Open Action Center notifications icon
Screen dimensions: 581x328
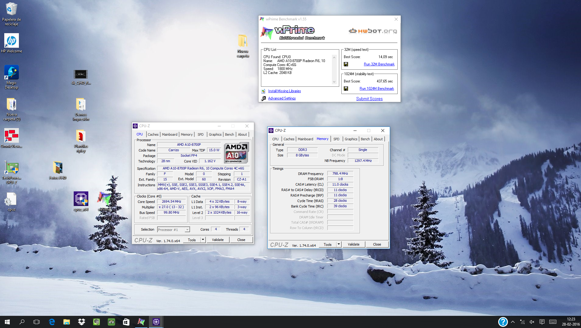[x=542, y=322]
